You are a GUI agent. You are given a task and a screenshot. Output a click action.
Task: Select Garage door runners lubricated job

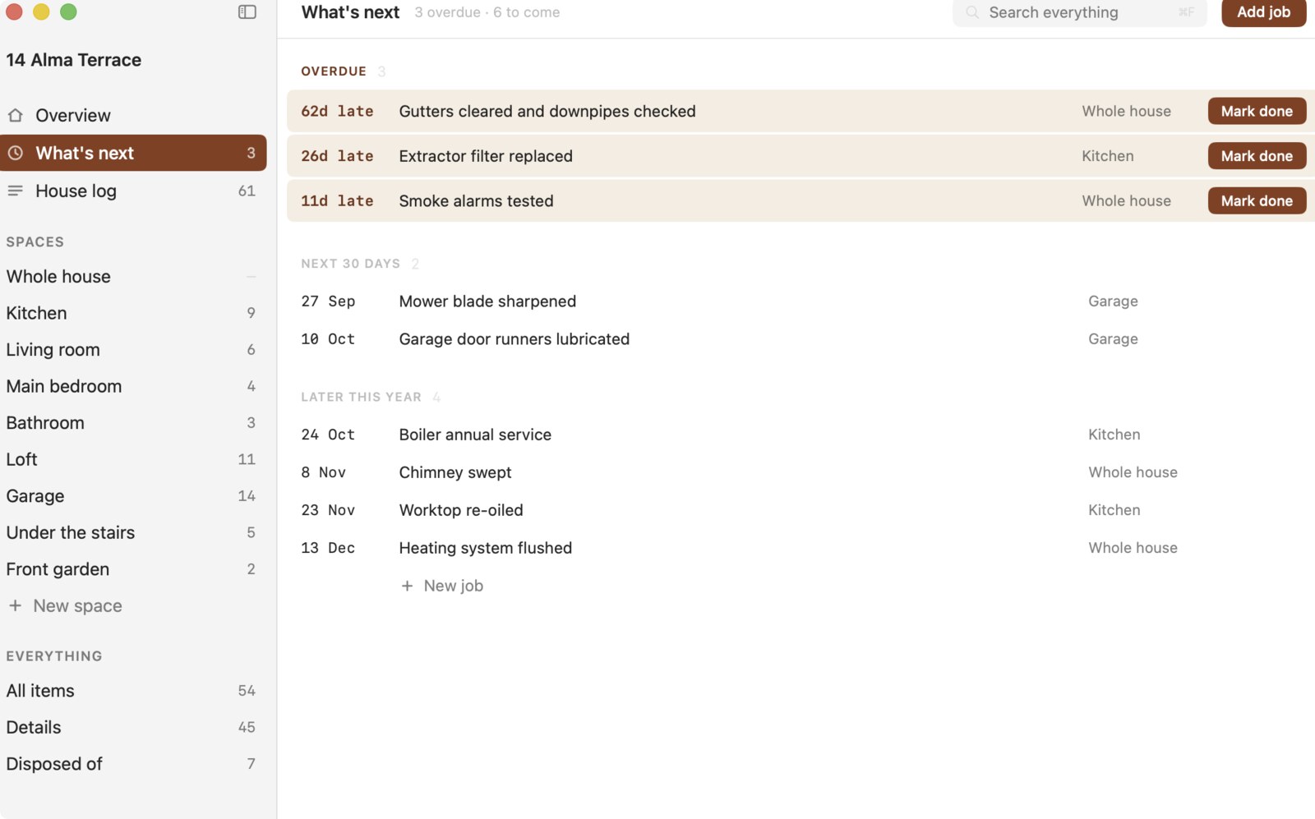tap(801, 339)
